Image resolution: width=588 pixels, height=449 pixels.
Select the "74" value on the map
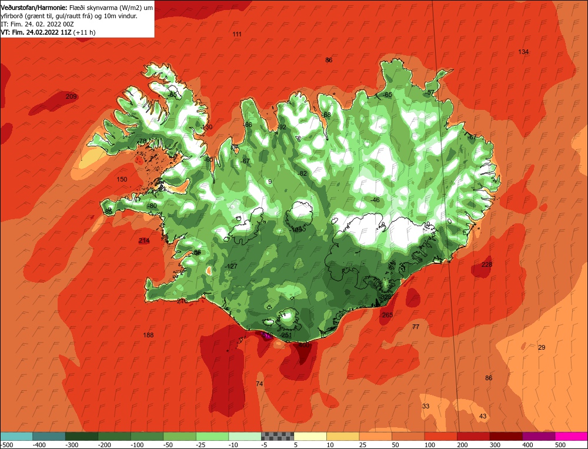pyautogui.click(x=259, y=384)
